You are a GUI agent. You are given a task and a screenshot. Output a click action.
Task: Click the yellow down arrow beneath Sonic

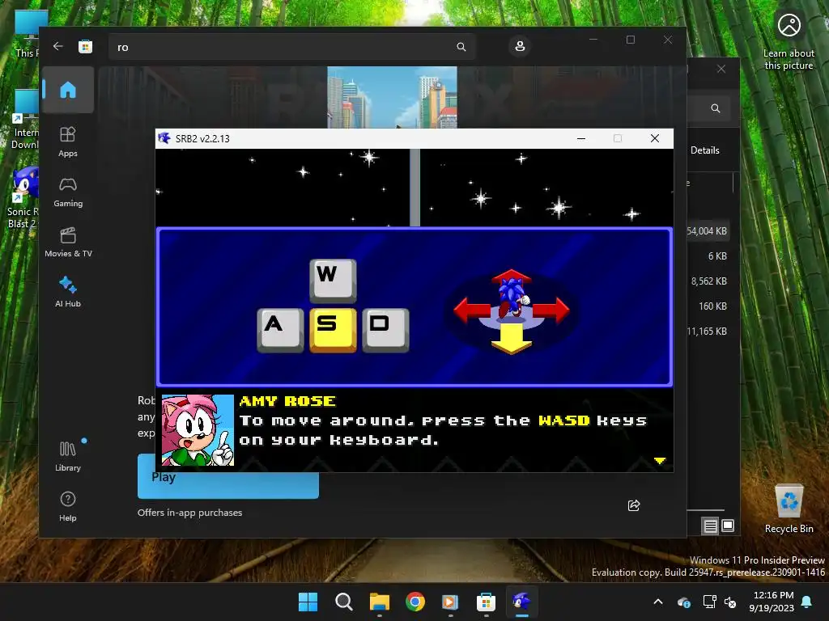pyautogui.click(x=511, y=339)
